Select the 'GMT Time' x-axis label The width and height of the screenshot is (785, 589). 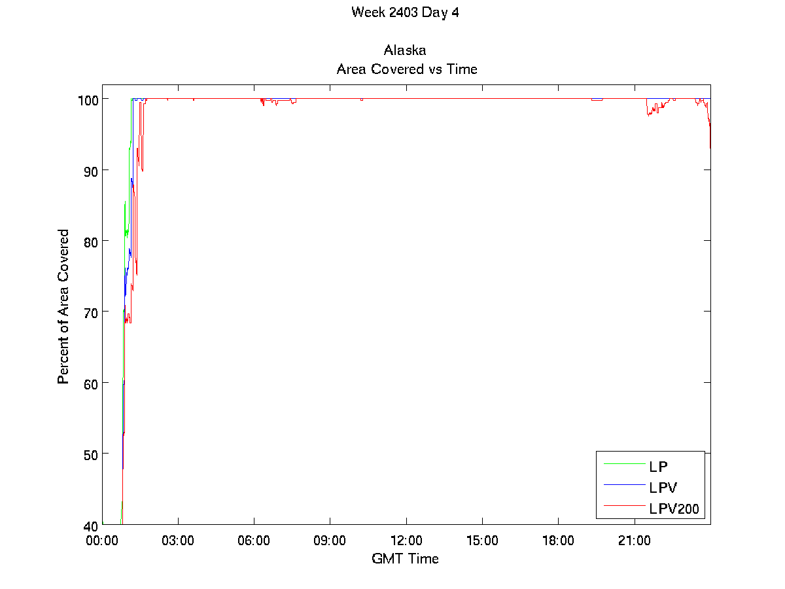405,558
